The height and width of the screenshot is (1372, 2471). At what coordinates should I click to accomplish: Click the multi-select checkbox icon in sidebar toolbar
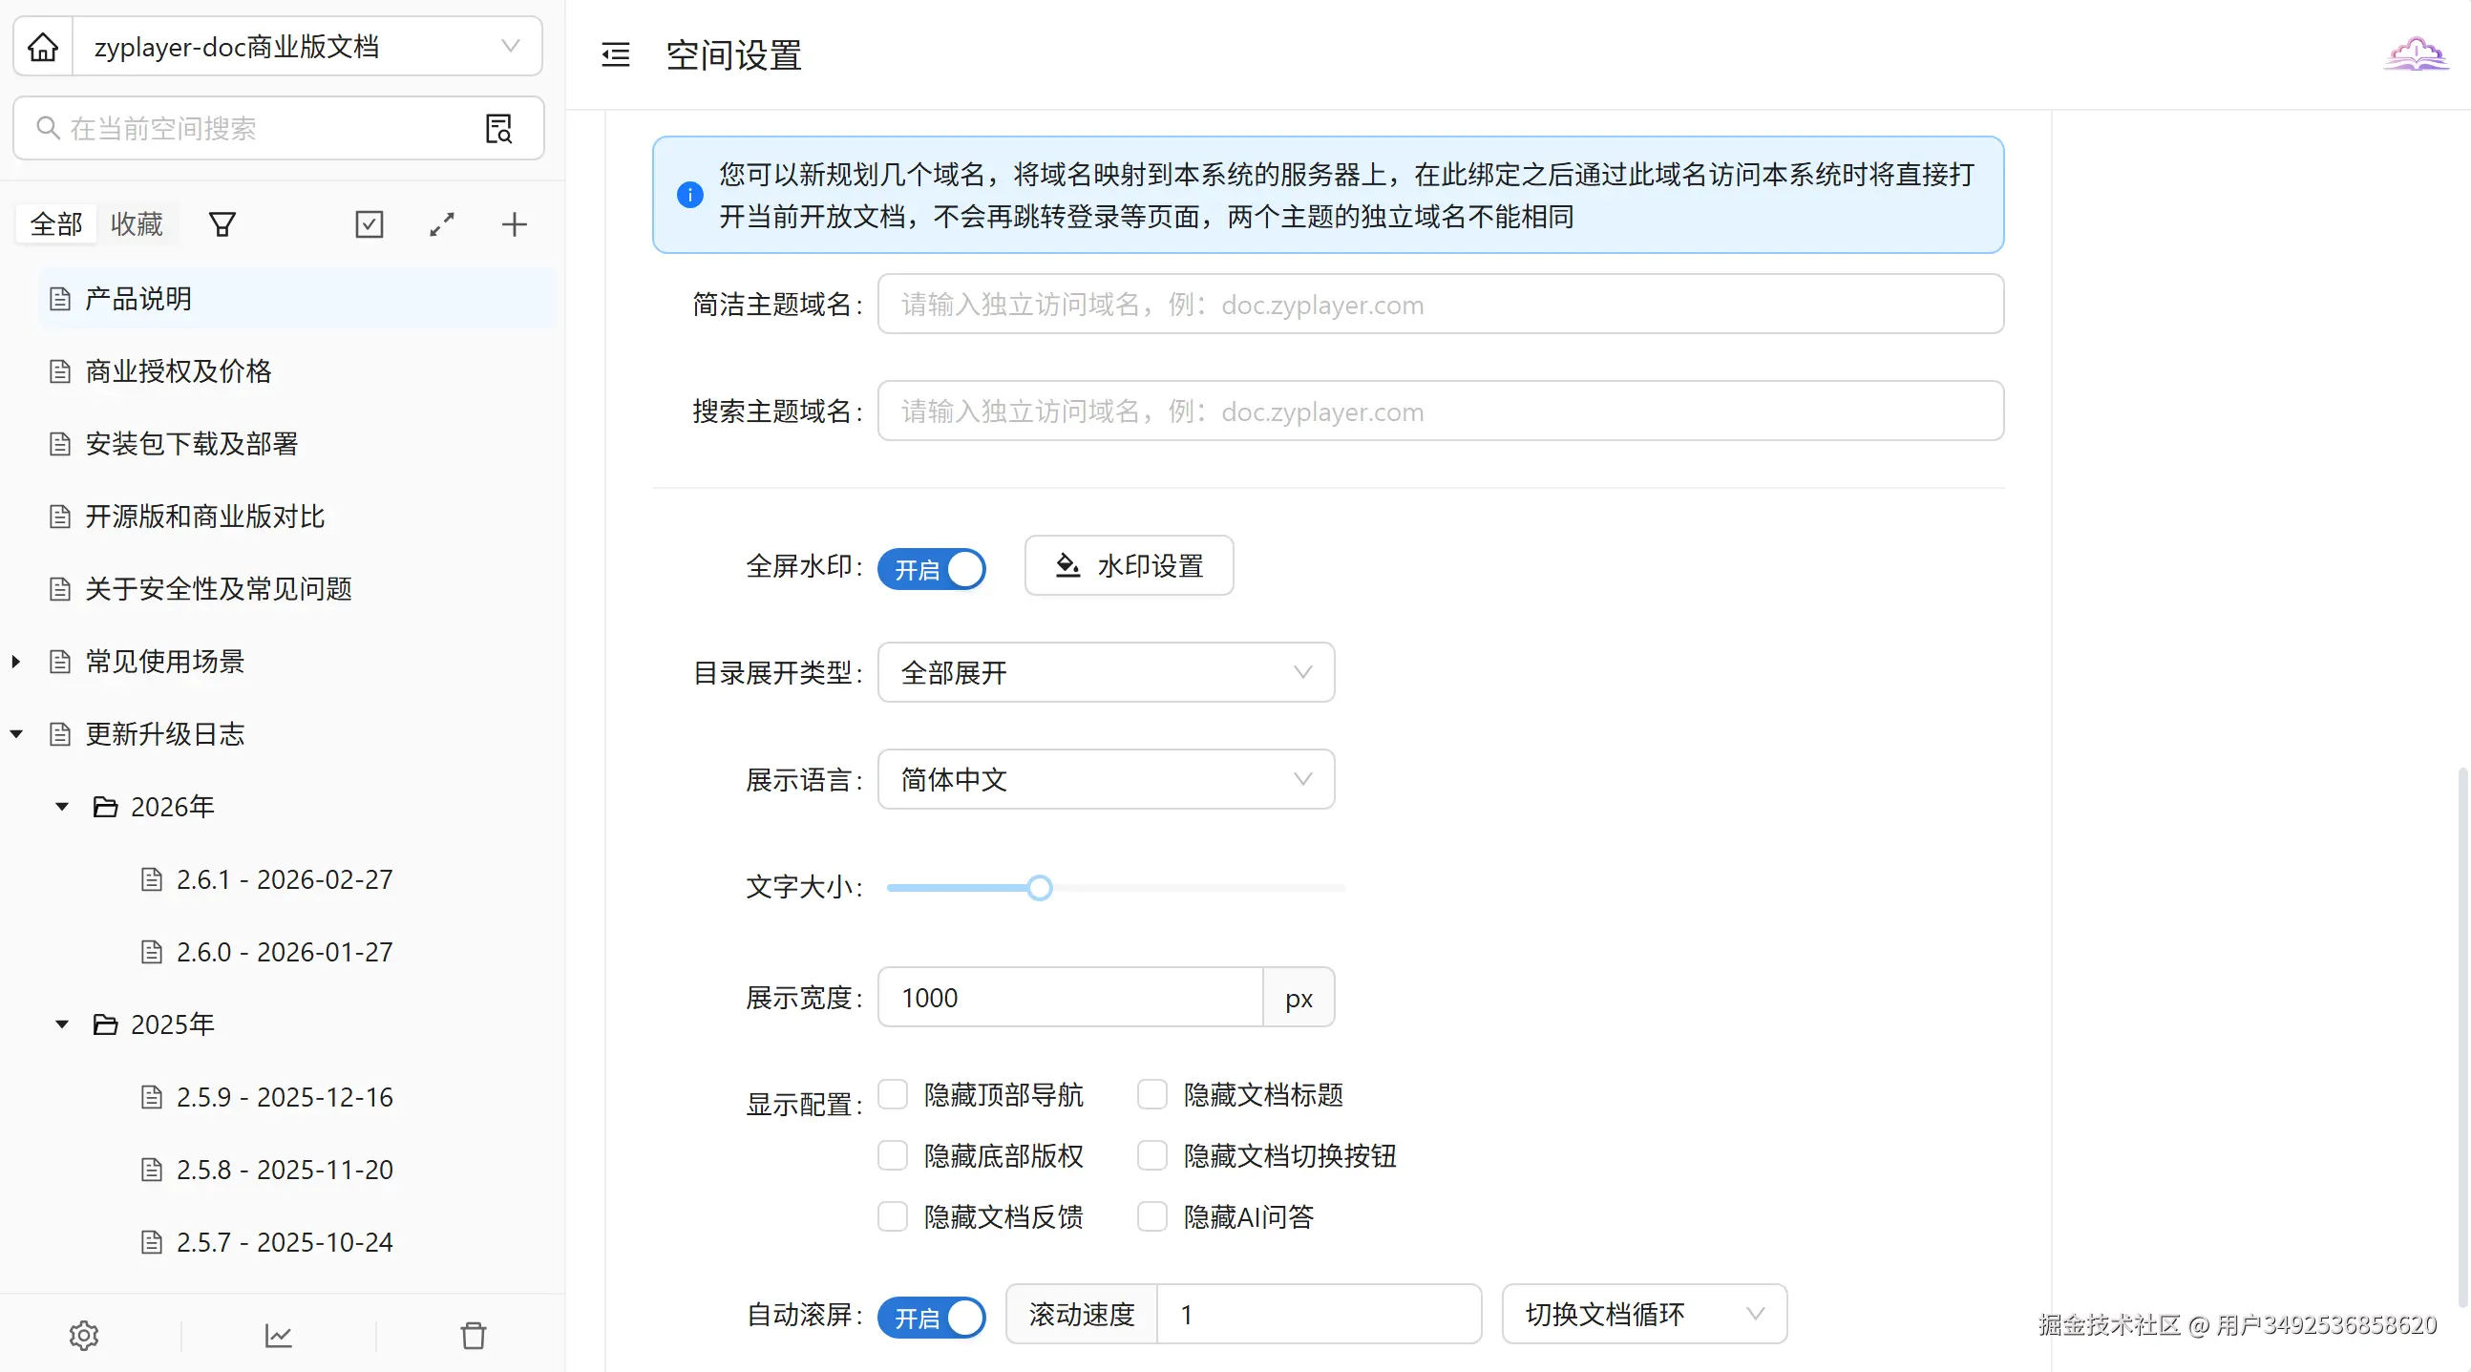click(370, 224)
